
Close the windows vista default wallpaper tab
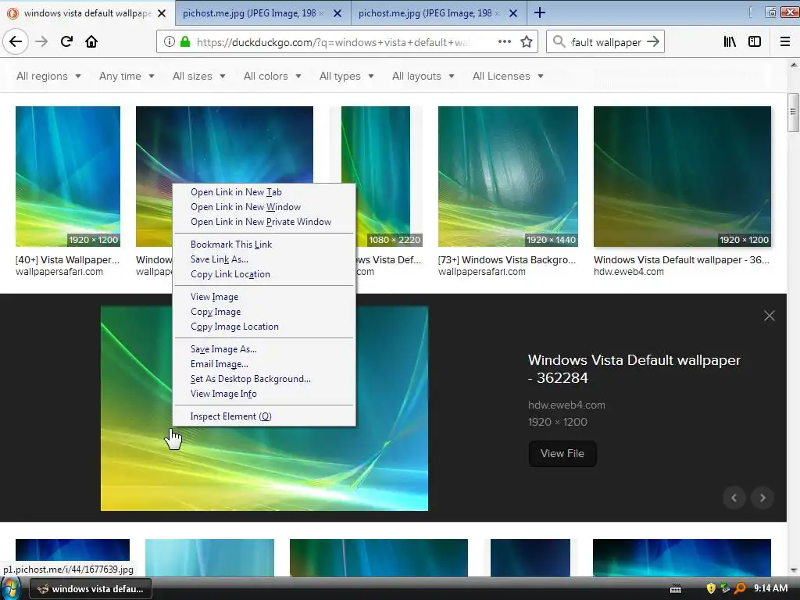click(x=161, y=13)
